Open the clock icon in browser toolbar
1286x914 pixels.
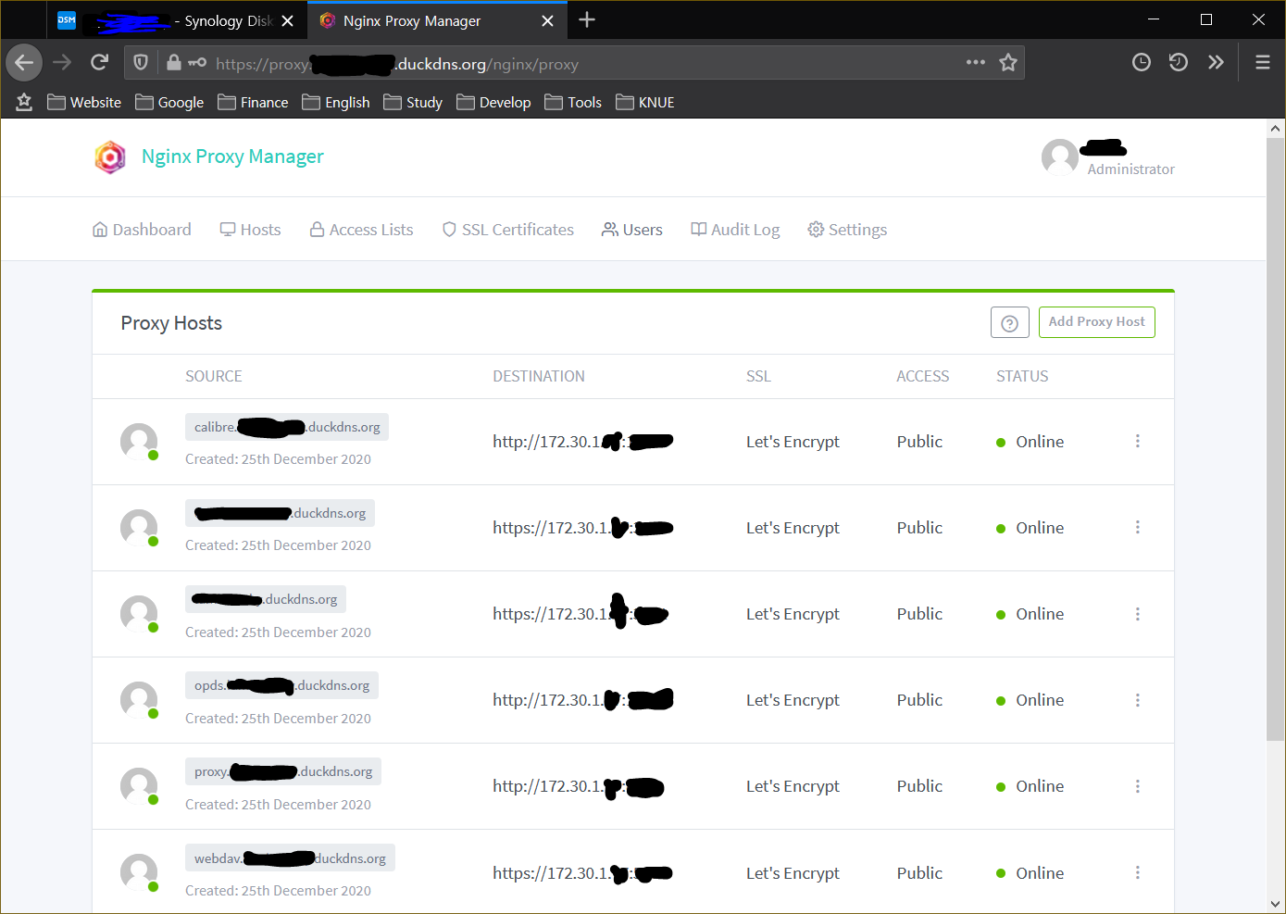[1142, 63]
